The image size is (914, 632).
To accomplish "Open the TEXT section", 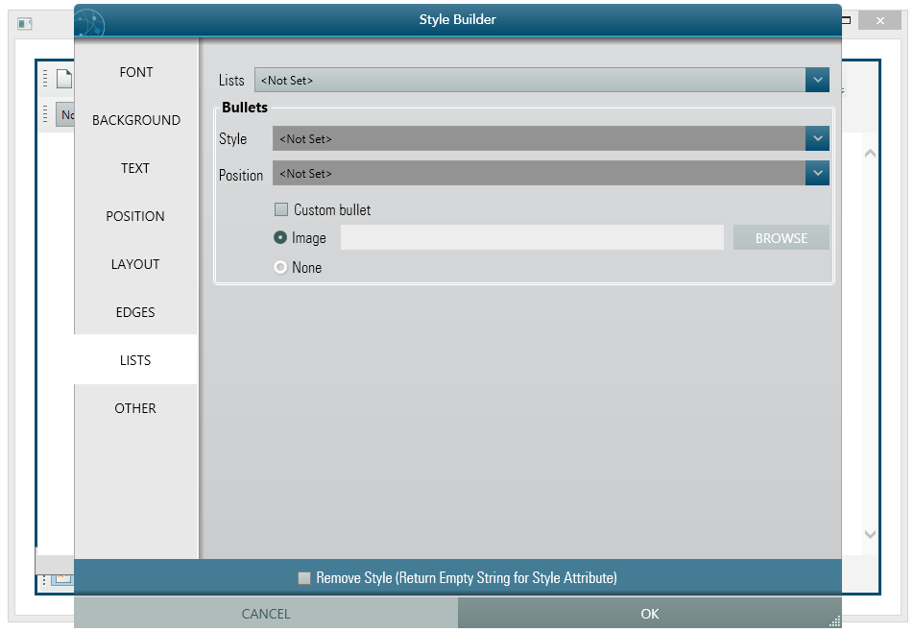I will (x=135, y=168).
